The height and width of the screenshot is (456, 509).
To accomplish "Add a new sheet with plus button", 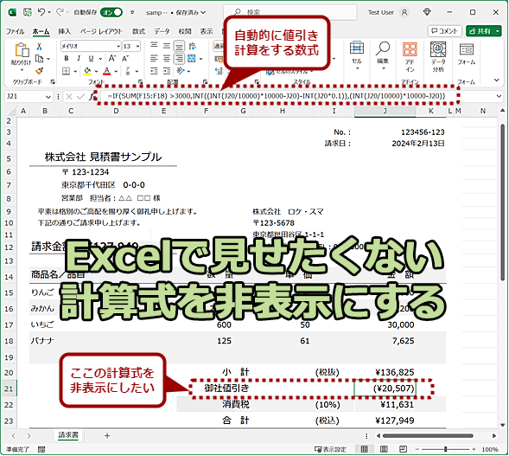I will point(107,435).
